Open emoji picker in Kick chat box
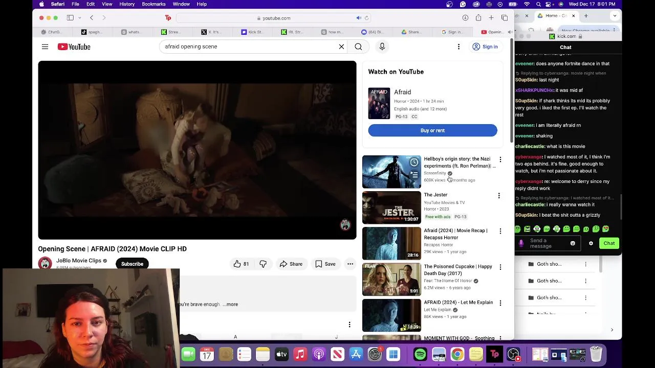This screenshot has height=368, width=655. click(573, 243)
